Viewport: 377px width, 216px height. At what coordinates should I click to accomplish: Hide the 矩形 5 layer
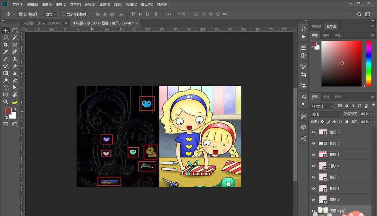(x=313, y=154)
